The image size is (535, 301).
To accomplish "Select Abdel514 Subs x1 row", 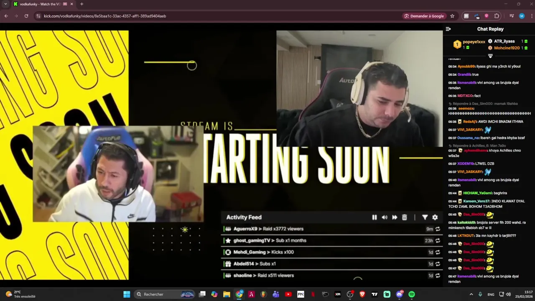I will pos(331,264).
